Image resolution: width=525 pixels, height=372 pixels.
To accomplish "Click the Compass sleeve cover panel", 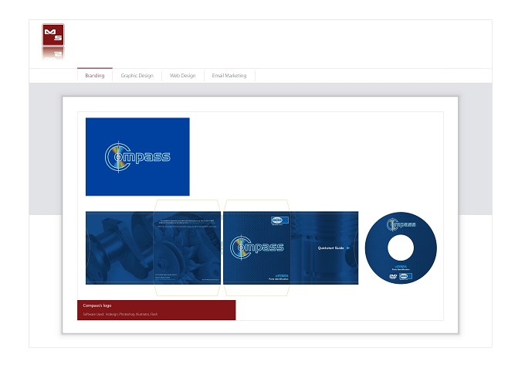I will (257, 248).
